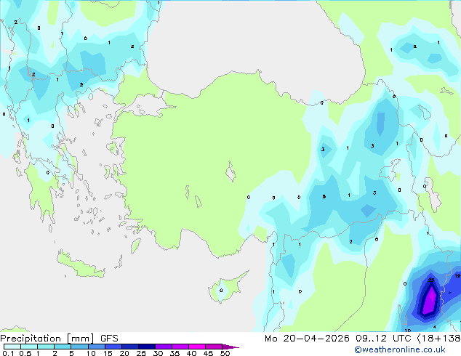This screenshot has width=461, height=356.
Task: Click the map value "19" at right edge
Action: (457, 275)
